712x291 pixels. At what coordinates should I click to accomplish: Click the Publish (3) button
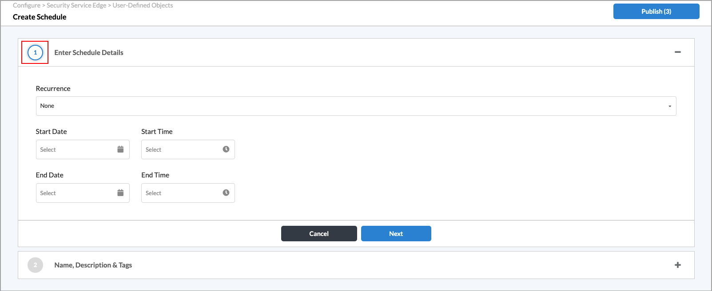tap(656, 11)
